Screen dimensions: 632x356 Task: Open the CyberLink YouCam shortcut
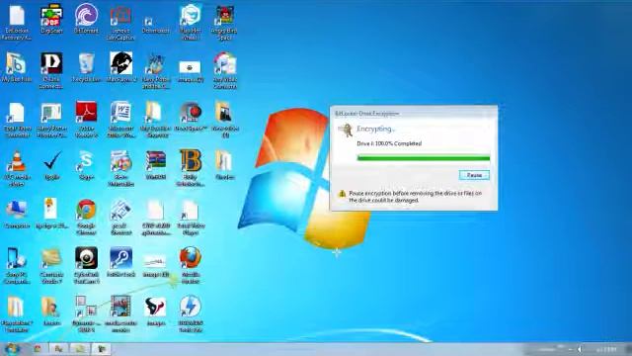(86, 266)
